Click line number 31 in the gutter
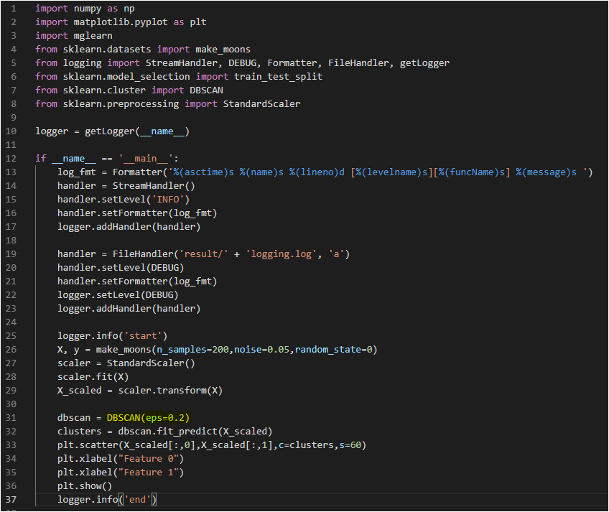The width and height of the screenshot is (609, 512). click(x=11, y=418)
